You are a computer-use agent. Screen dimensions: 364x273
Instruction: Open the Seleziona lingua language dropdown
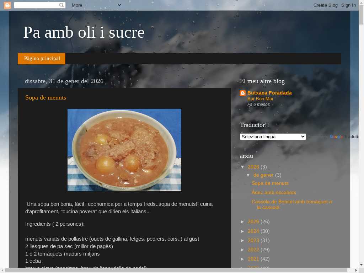pos(273,137)
